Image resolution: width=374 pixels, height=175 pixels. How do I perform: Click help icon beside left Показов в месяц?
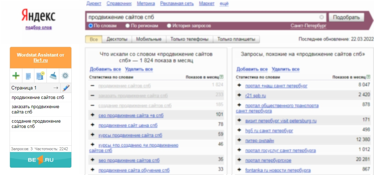[221, 77]
